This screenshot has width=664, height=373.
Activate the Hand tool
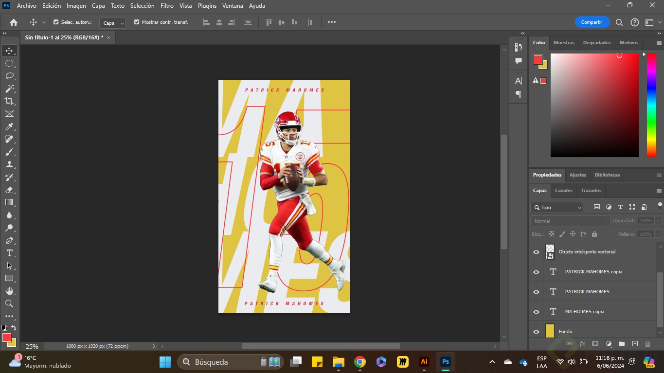point(9,291)
